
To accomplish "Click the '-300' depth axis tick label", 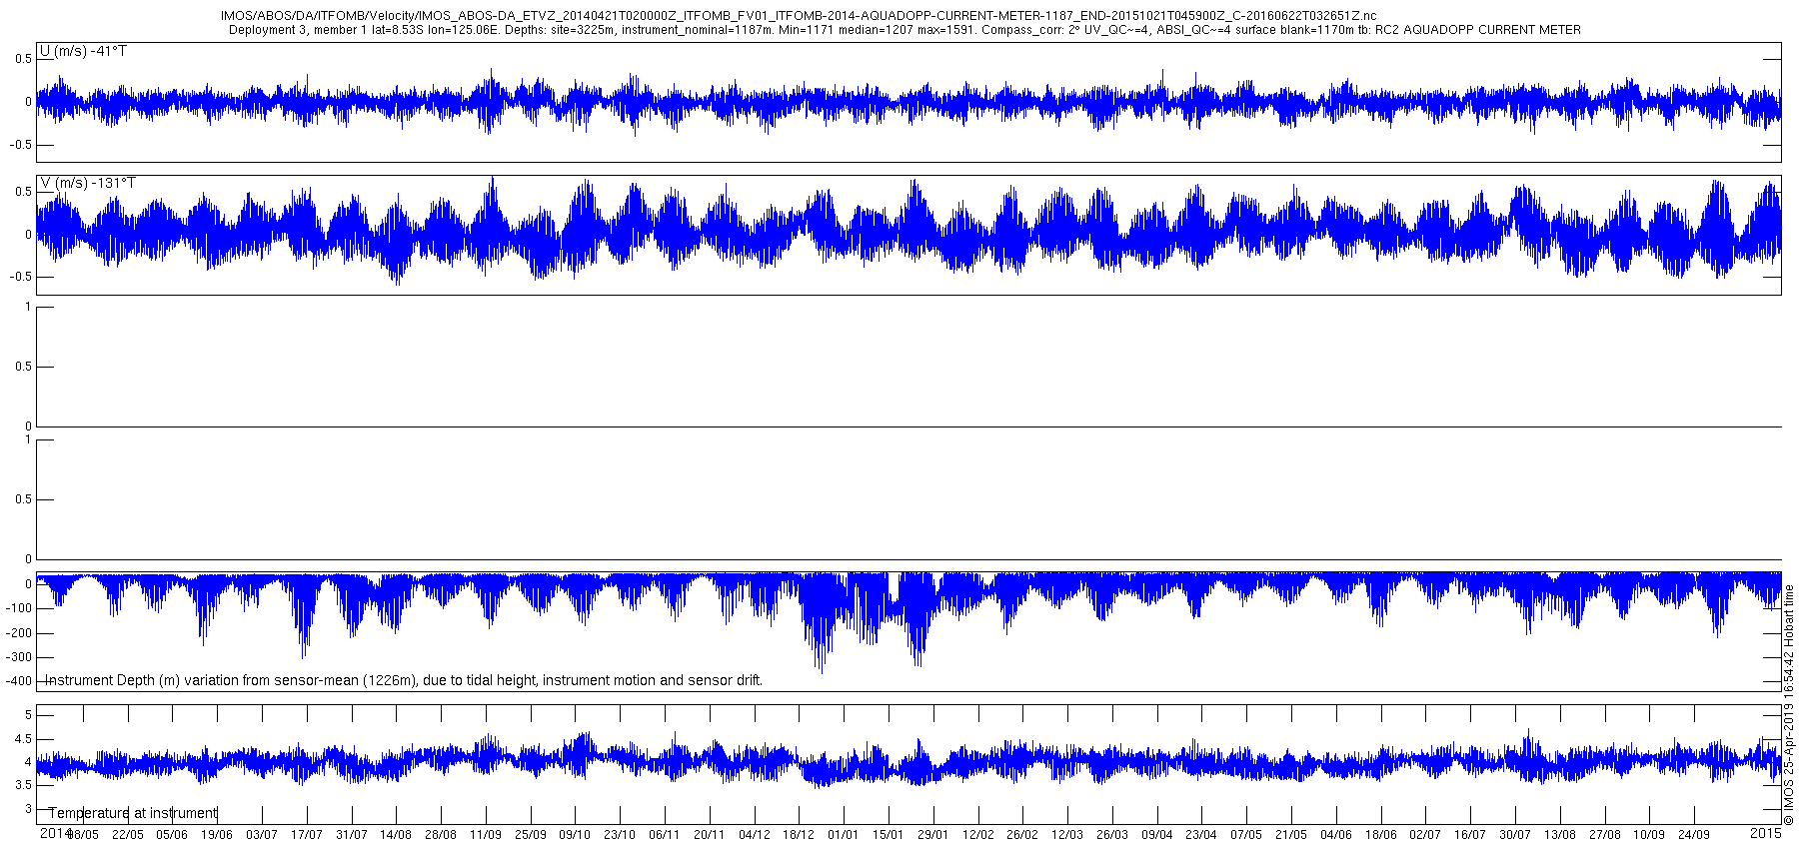I will pos(20,657).
